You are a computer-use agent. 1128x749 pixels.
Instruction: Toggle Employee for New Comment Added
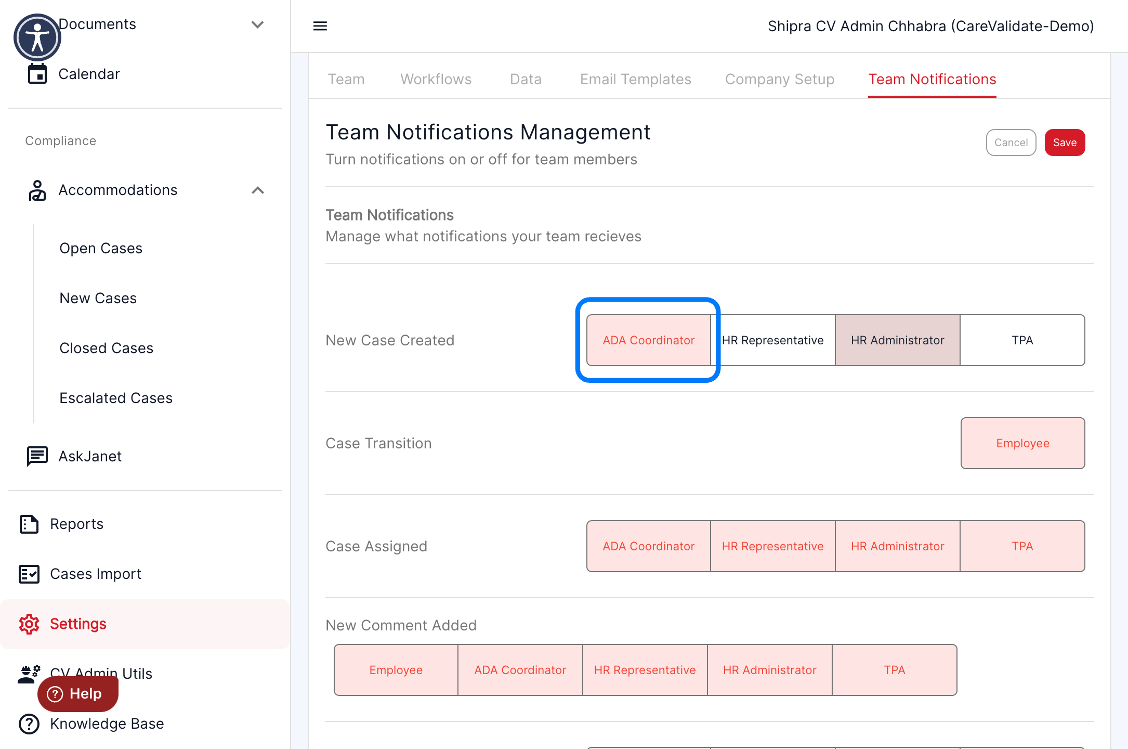point(396,670)
